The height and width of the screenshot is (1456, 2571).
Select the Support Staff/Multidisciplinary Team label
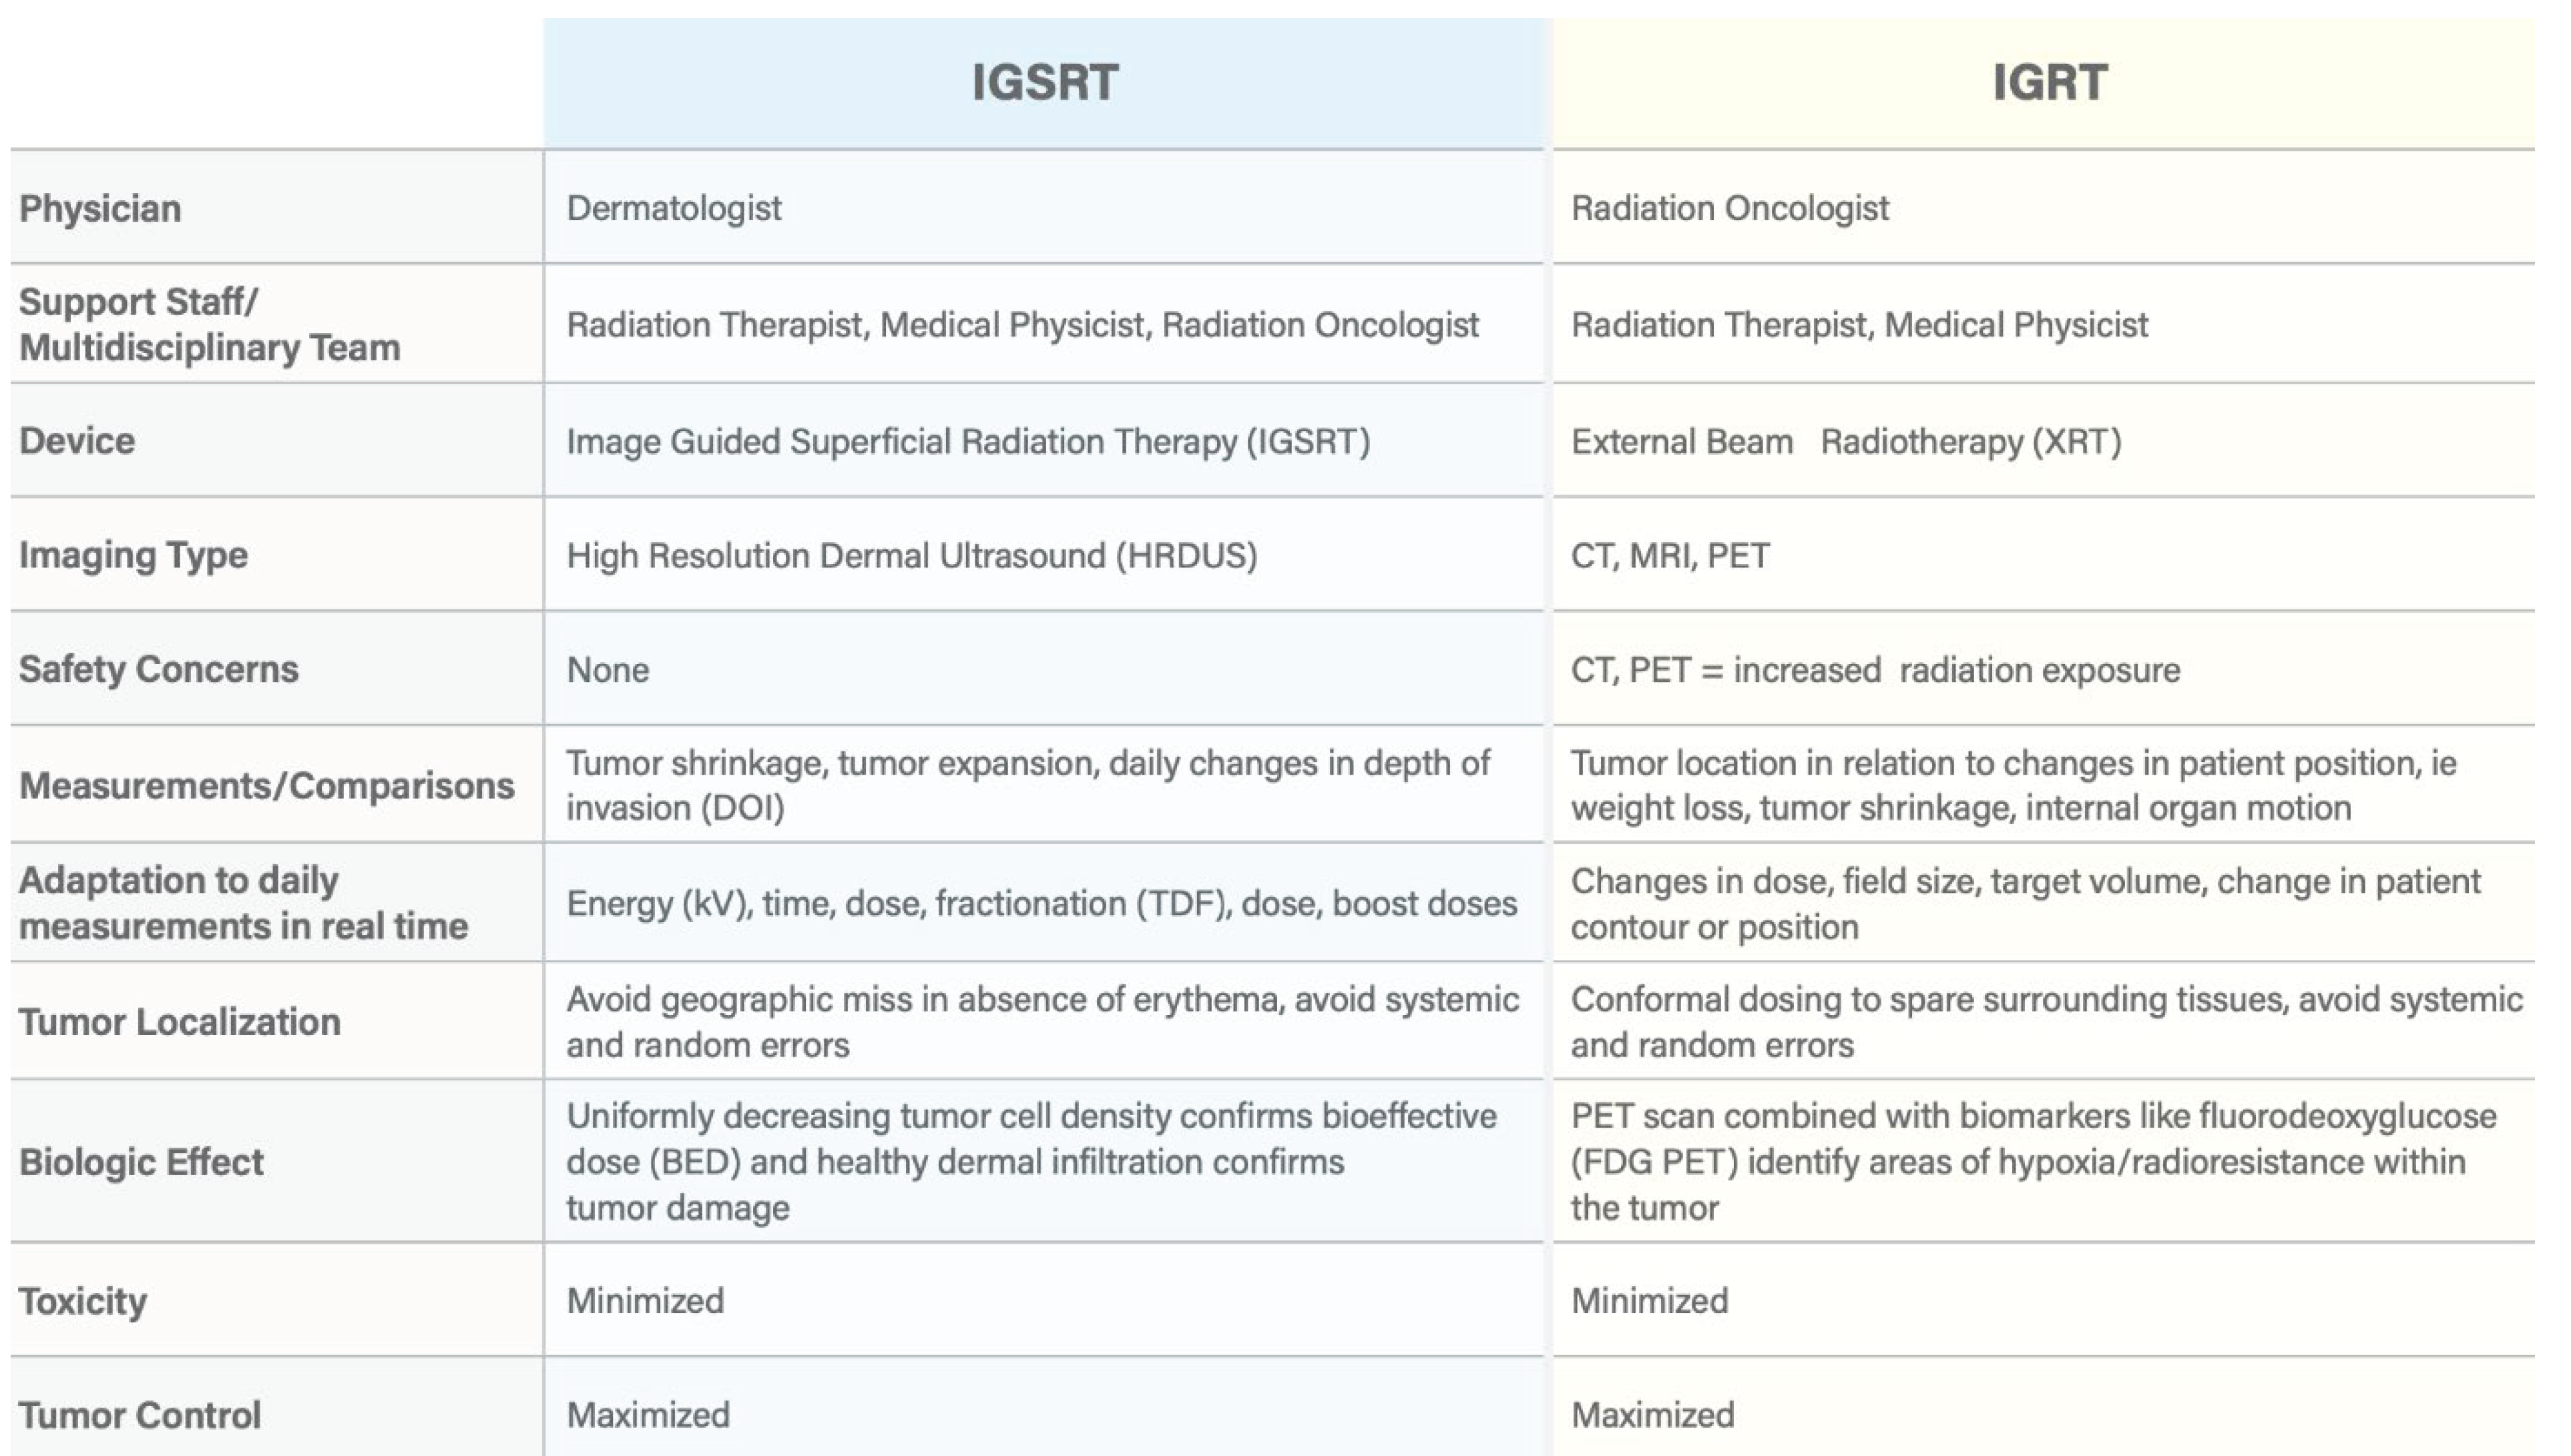coord(209,324)
